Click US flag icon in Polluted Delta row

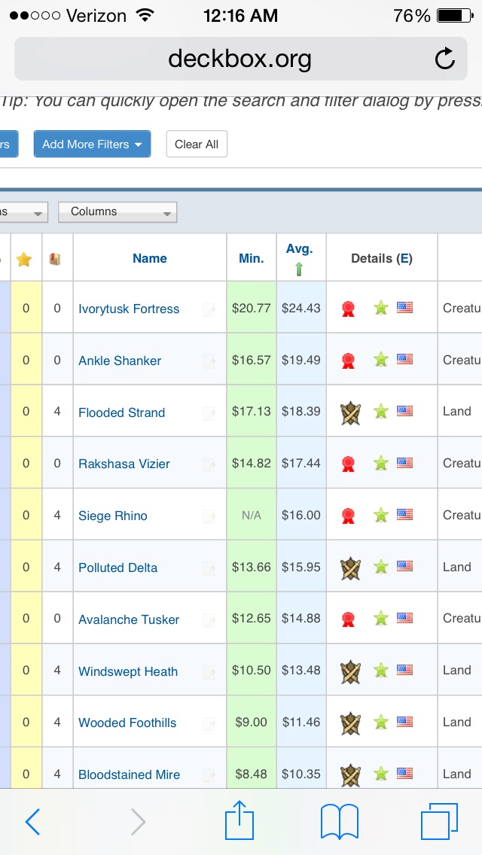coord(405,566)
